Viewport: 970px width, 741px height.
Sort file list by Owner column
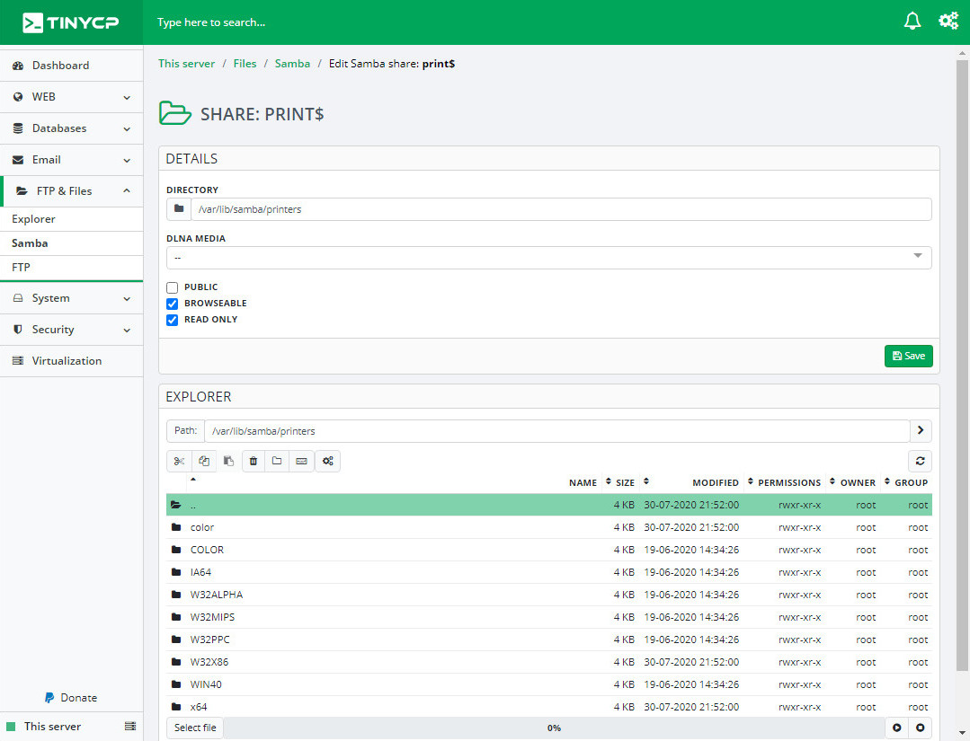[x=858, y=482]
